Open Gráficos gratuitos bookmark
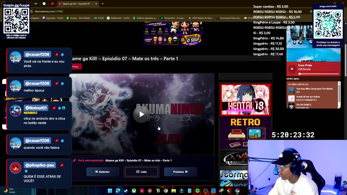 pos(145,18)
